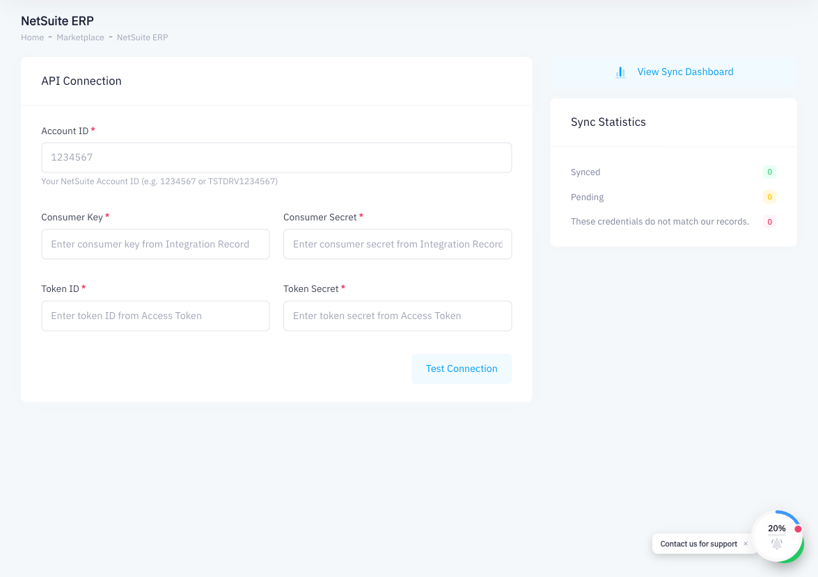The height and width of the screenshot is (577, 818).
Task: Click the Test Connection button
Action: [461, 368]
